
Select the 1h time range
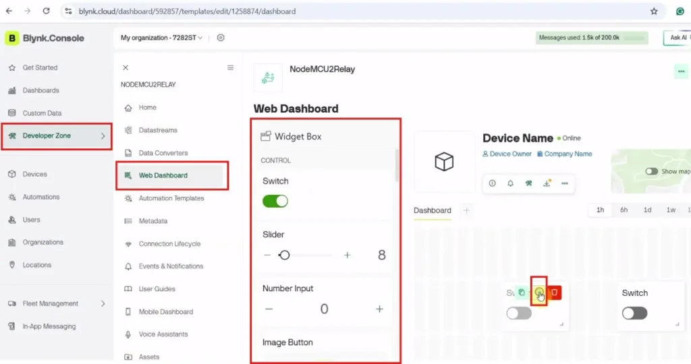[x=600, y=210]
